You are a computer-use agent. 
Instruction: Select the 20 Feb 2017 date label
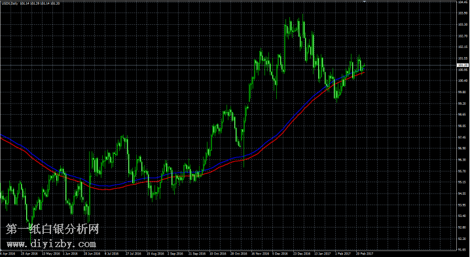(x=364, y=254)
